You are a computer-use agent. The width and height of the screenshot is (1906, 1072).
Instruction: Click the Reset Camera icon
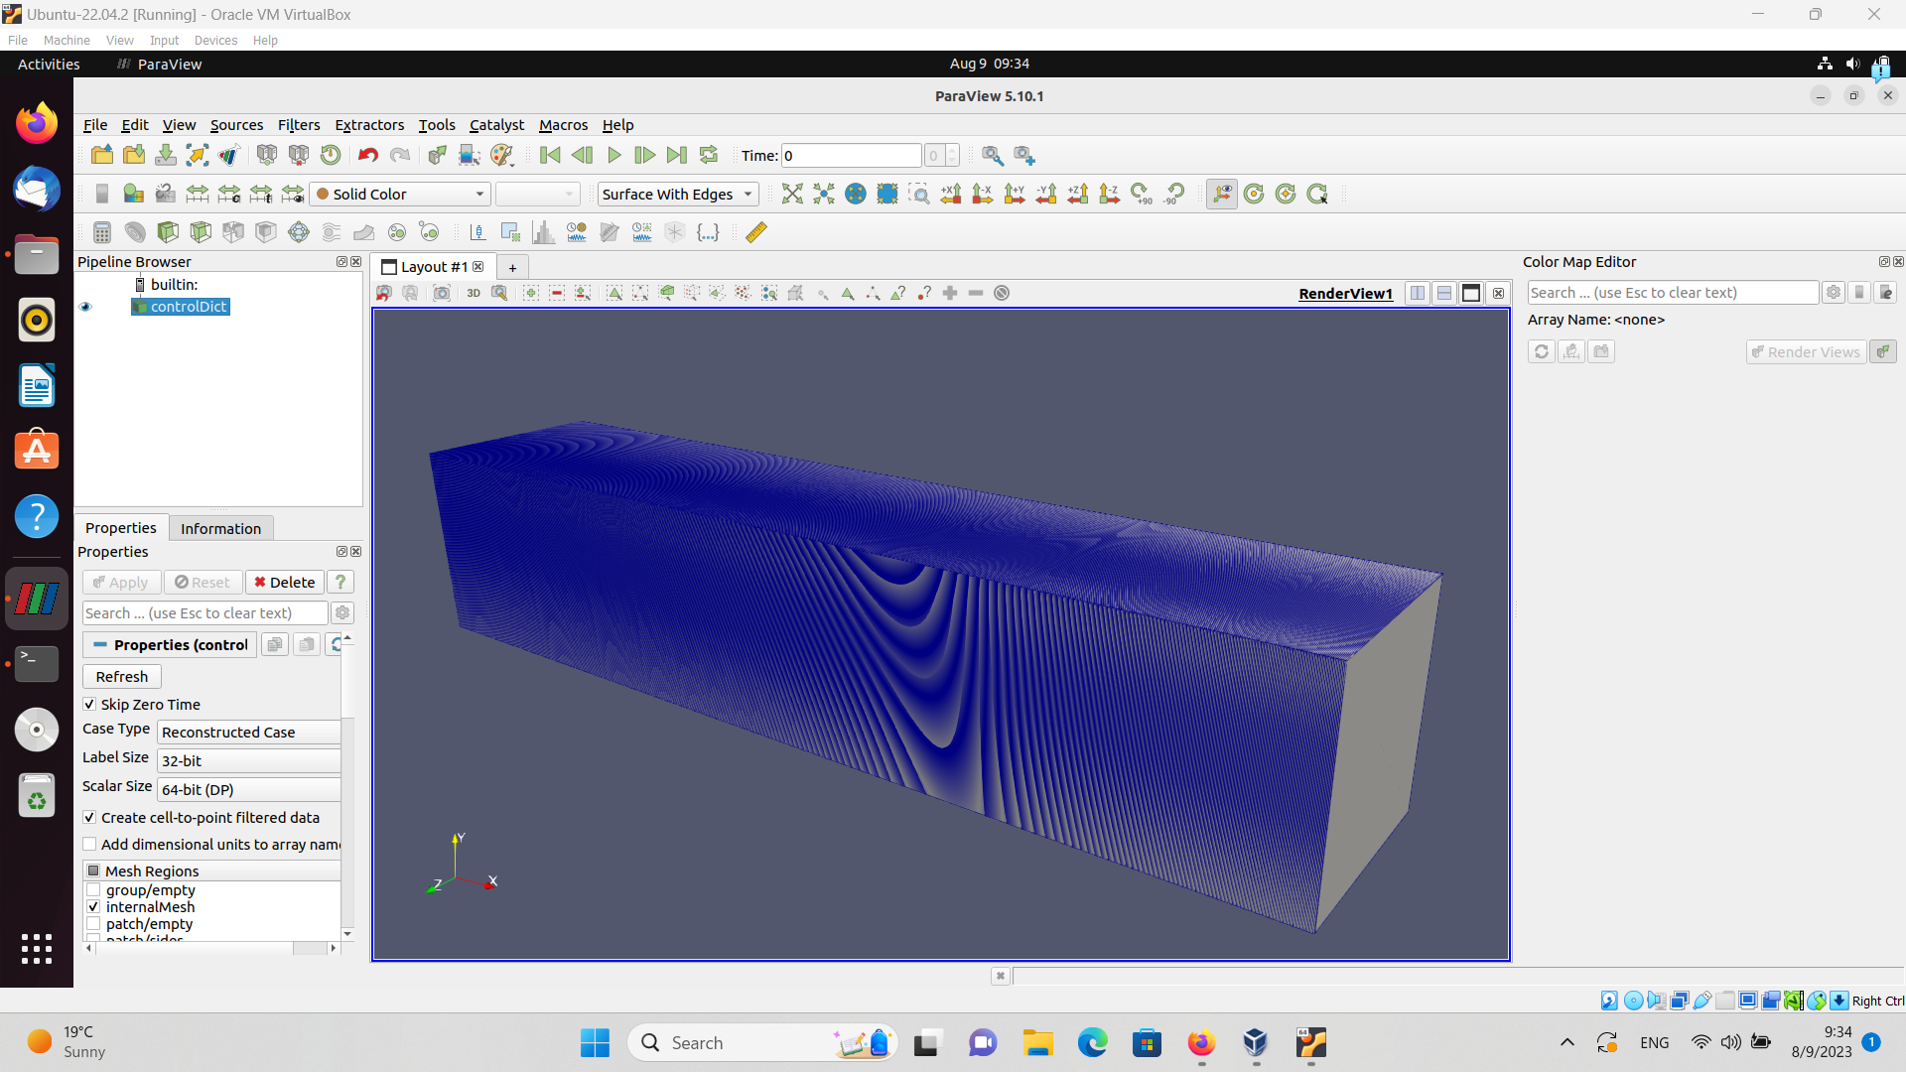click(x=791, y=195)
